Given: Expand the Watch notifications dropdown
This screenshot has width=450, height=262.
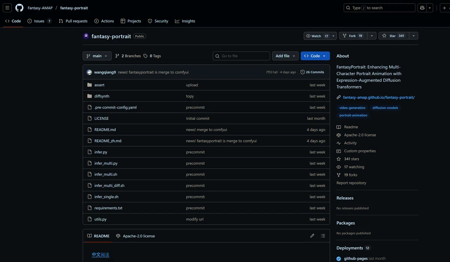Looking at the screenshot, I should (x=333, y=36).
